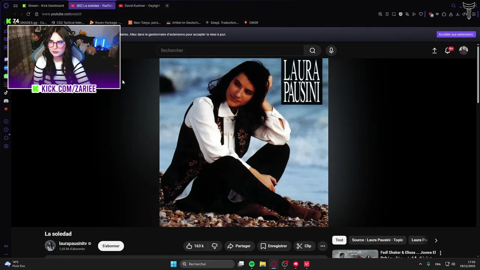The height and width of the screenshot is (270, 480).
Task: Open File Explorer from the taskbar
Action: click(262, 264)
